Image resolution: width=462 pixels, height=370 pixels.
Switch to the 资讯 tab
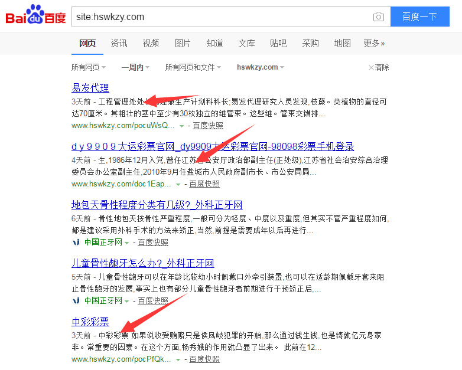119,44
